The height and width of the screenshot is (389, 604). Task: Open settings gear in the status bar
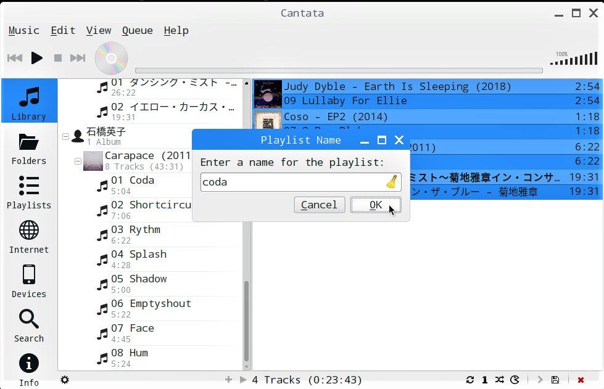point(65,380)
